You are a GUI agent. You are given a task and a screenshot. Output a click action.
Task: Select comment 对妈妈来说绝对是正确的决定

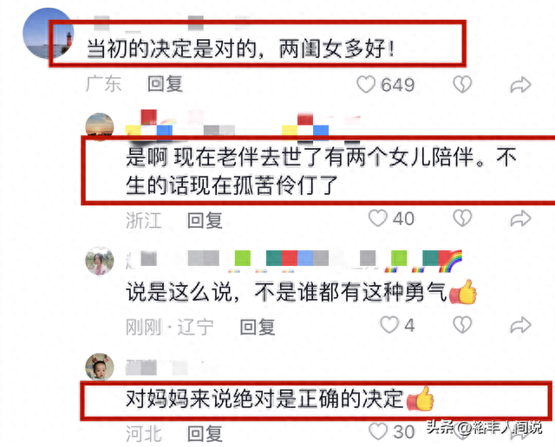tap(264, 398)
